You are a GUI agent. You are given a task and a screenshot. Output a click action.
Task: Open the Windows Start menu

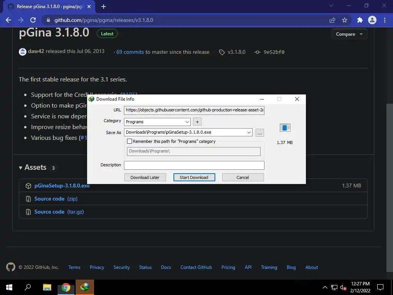point(9,287)
